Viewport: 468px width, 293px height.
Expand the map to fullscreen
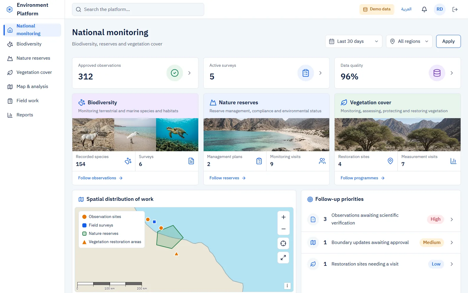(283, 258)
